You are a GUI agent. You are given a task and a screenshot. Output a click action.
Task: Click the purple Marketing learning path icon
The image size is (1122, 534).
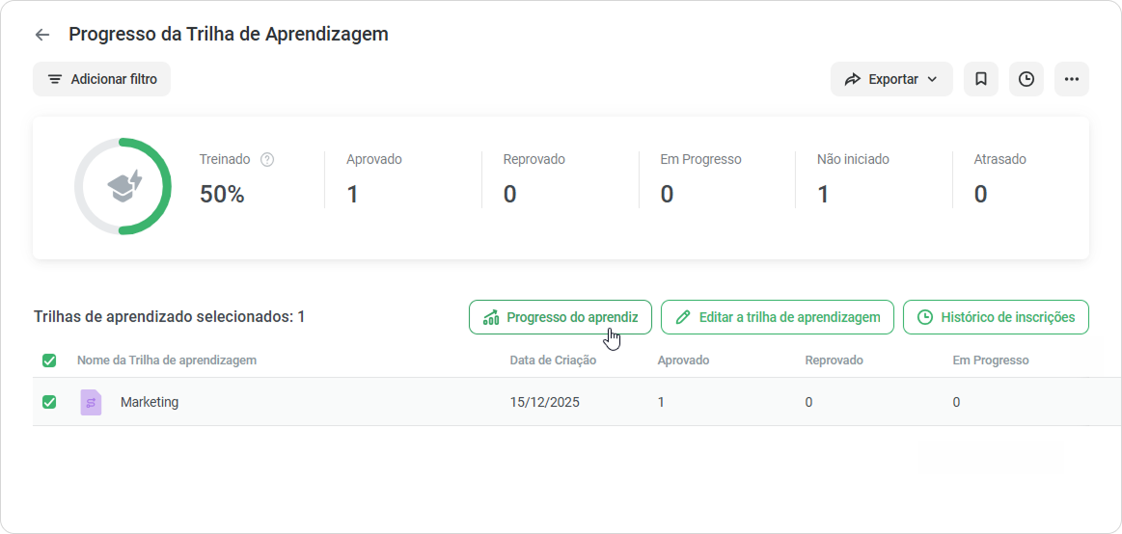(91, 403)
